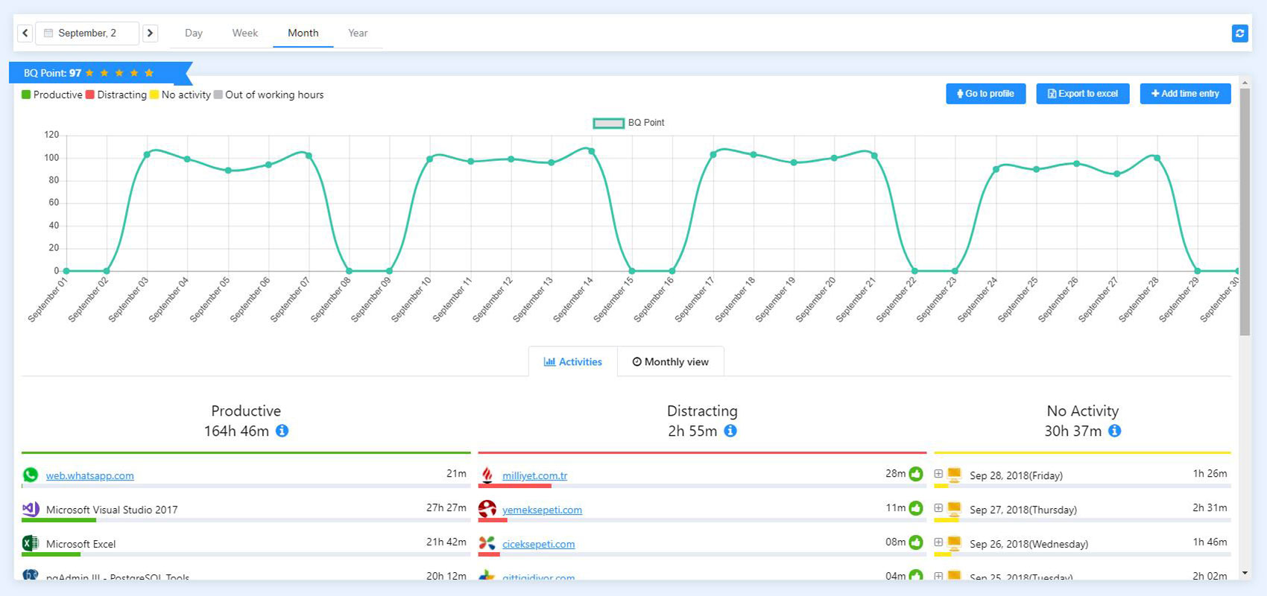Open the web.whatsapp.com link

(89, 475)
